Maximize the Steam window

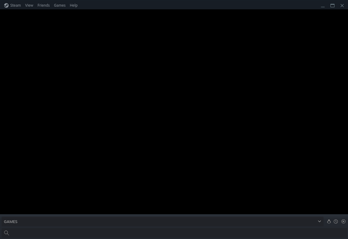coord(332,5)
